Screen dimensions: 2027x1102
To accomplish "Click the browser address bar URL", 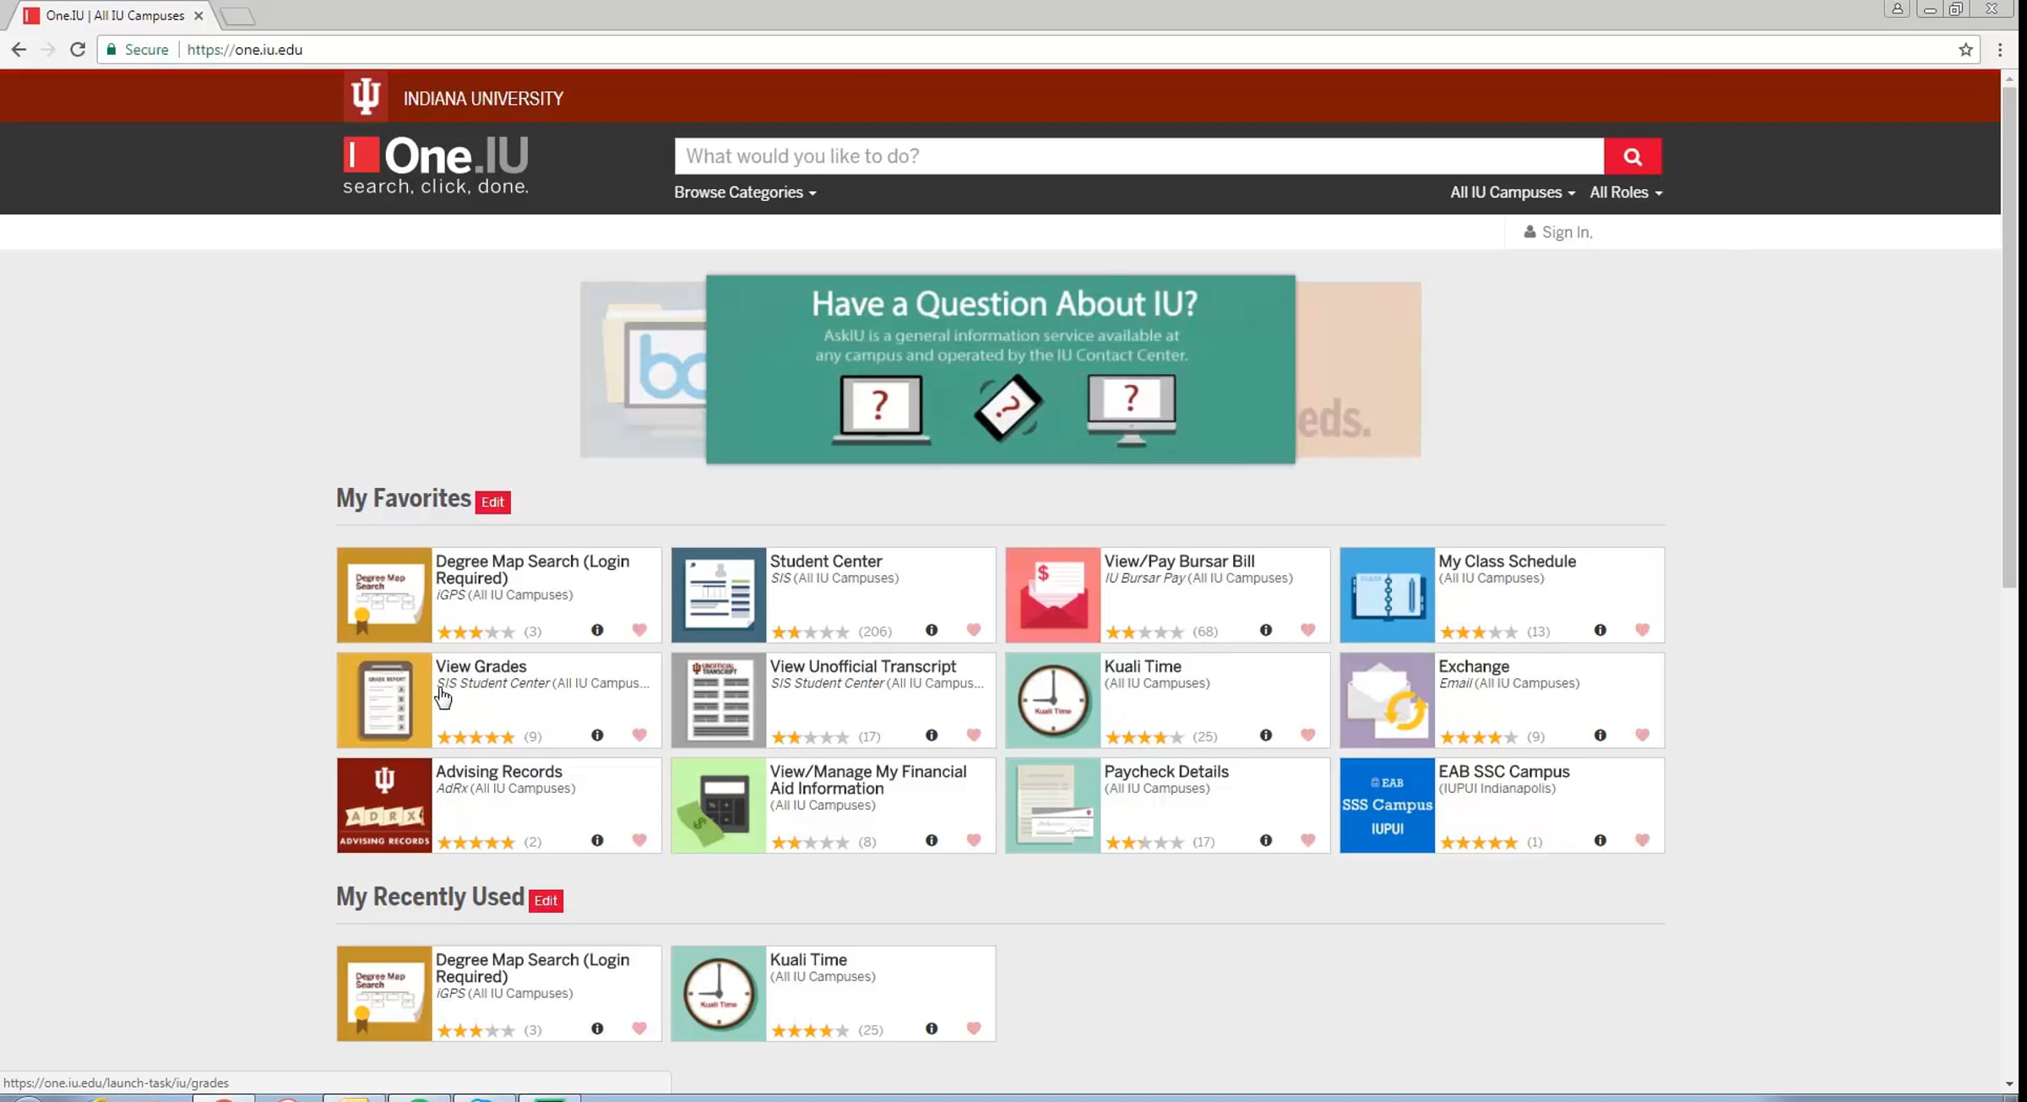I will coord(245,50).
